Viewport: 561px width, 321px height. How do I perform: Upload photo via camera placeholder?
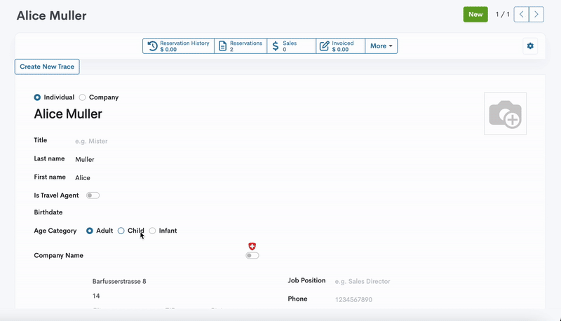point(505,114)
